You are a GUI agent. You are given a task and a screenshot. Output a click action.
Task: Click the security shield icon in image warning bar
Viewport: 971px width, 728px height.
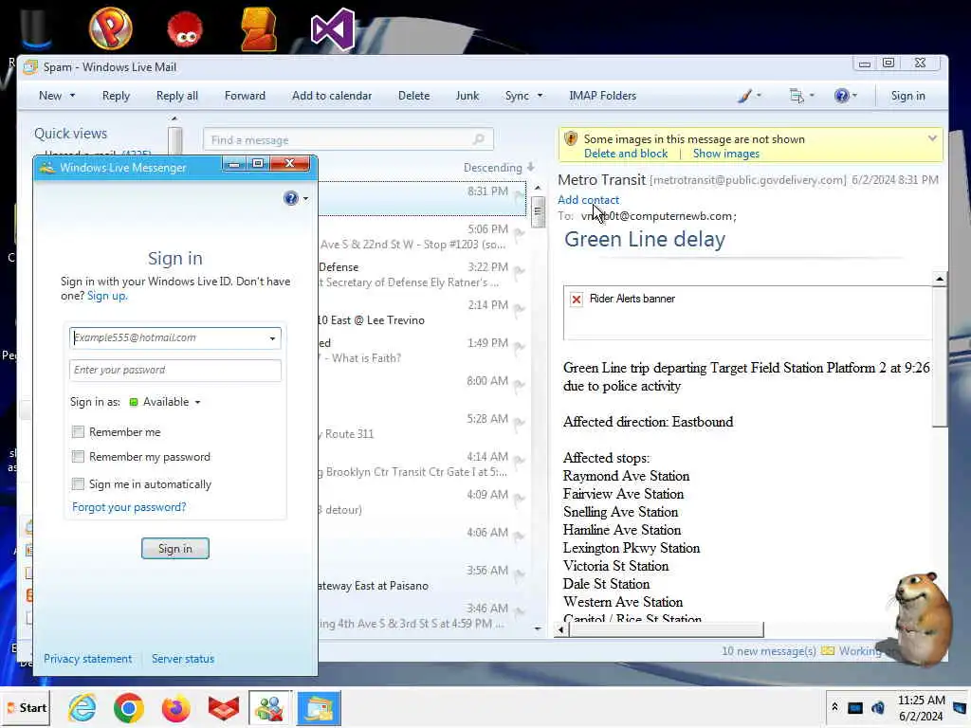point(571,138)
